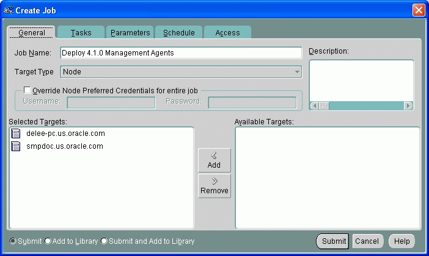The image size is (429, 256).
Task: Choose Submit and Add to Library option
Action: click(104, 241)
